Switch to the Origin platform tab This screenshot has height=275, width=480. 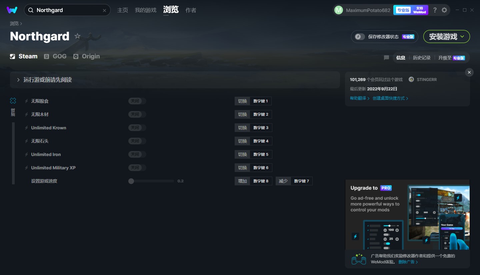[x=87, y=56]
